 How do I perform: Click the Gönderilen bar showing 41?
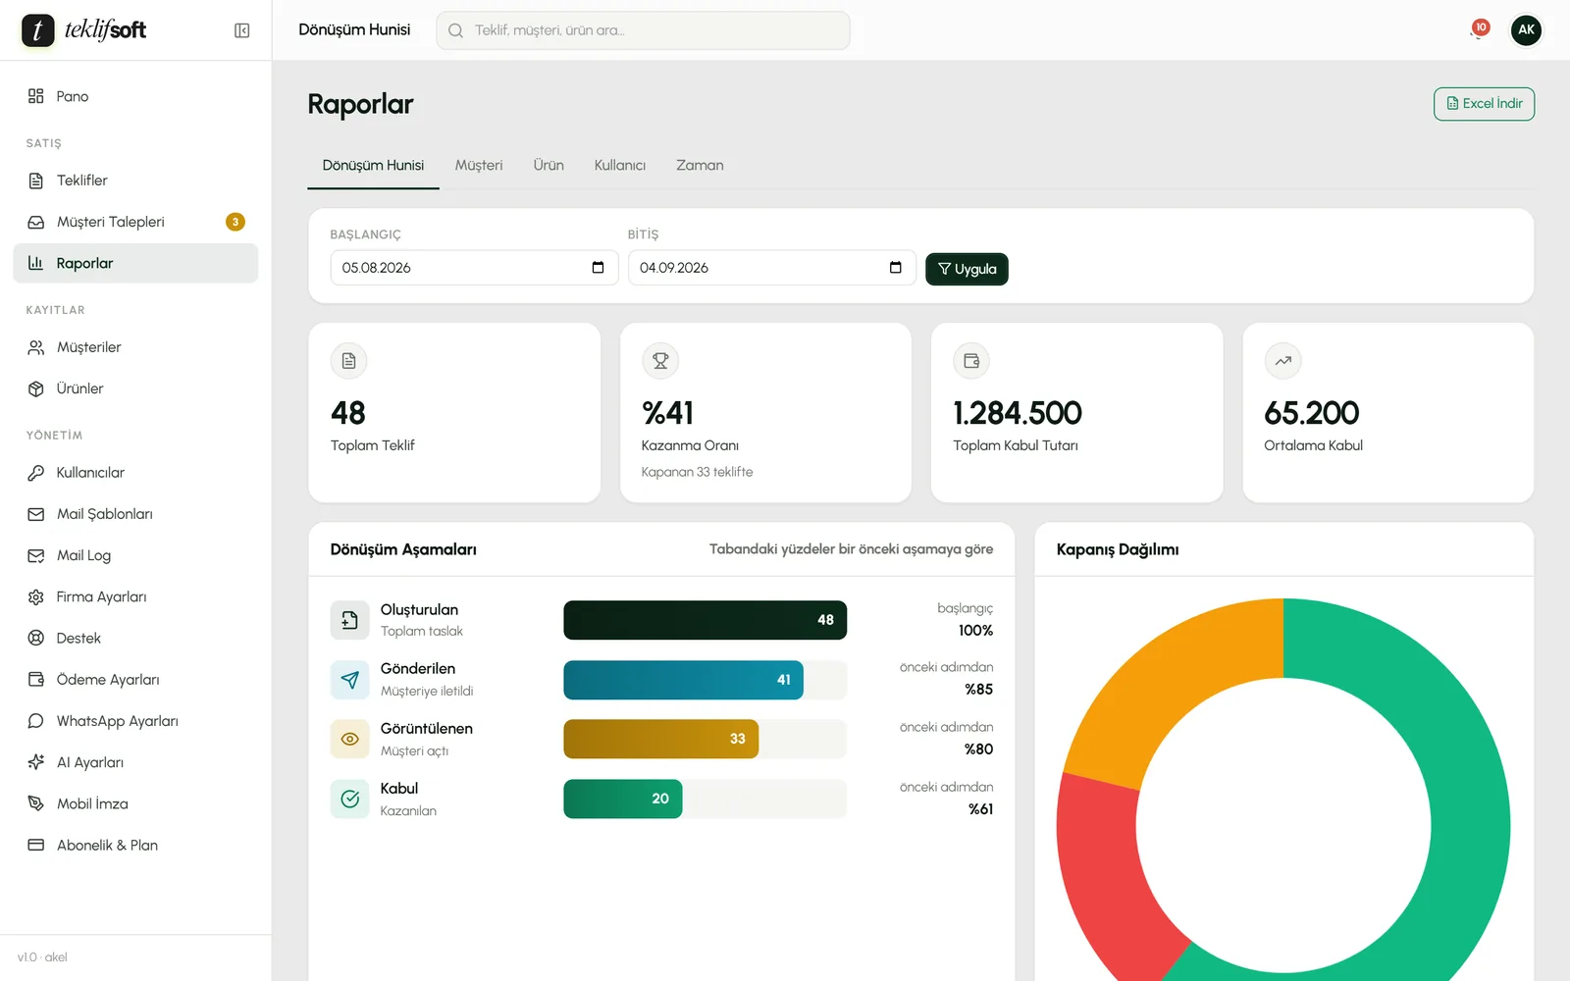point(683,680)
